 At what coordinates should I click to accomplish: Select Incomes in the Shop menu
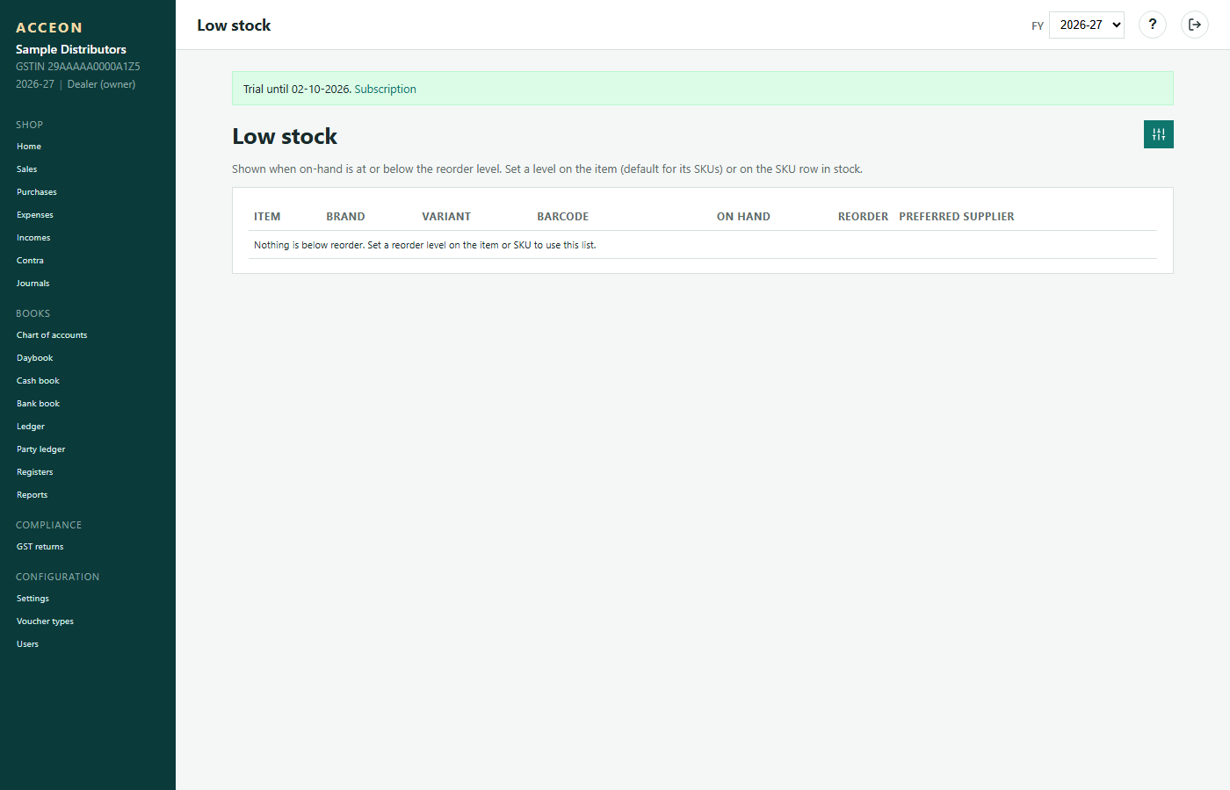click(x=33, y=238)
